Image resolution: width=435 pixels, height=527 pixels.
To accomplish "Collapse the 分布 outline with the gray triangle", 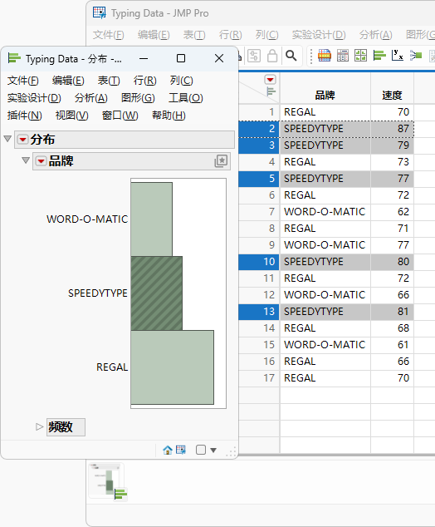I will pyautogui.click(x=7, y=139).
